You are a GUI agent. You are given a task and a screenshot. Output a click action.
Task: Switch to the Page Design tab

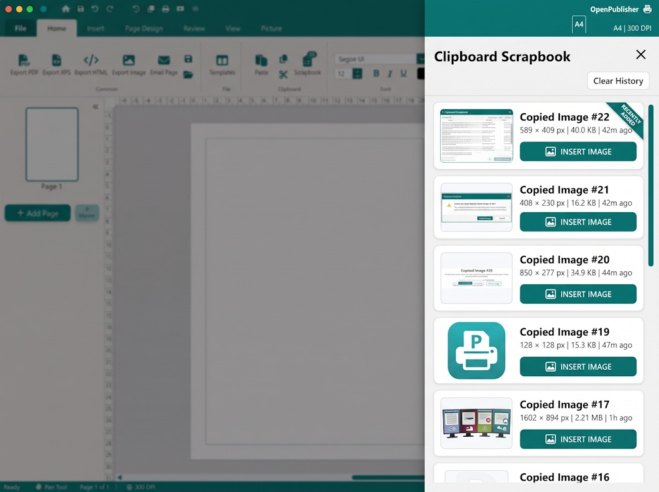[x=144, y=28]
